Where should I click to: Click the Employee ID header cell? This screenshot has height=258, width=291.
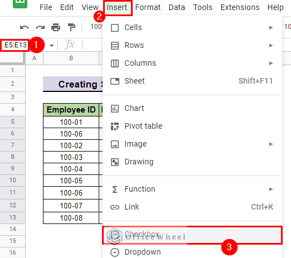point(71,110)
